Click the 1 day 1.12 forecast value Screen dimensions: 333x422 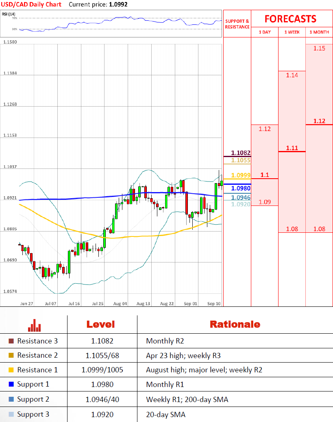pos(265,129)
